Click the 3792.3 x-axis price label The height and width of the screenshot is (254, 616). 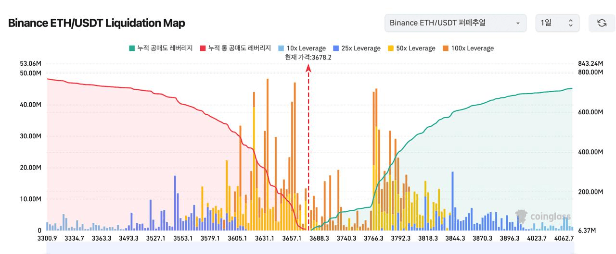click(x=400, y=238)
